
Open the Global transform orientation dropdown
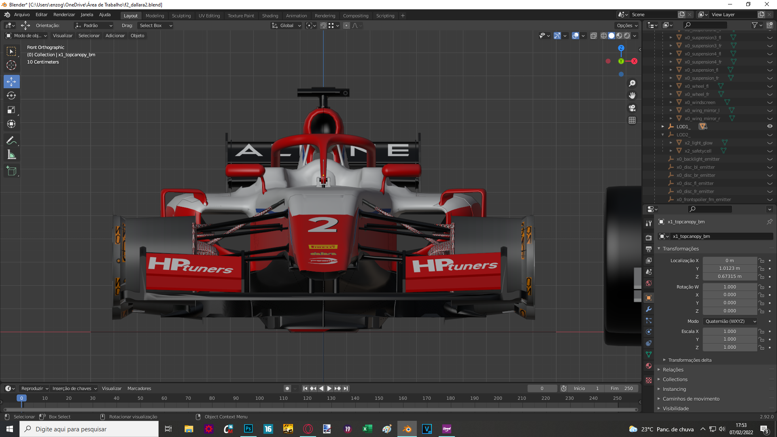[x=287, y=25]
